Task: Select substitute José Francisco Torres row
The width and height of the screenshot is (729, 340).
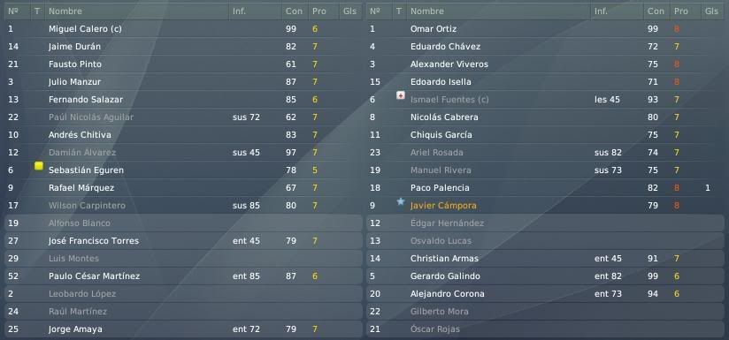Action: coord(183,241)
